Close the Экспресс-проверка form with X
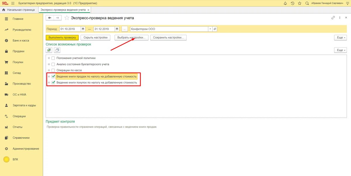 click(x=345, y=18)
